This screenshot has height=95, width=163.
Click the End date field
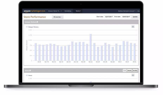(126, 17)
